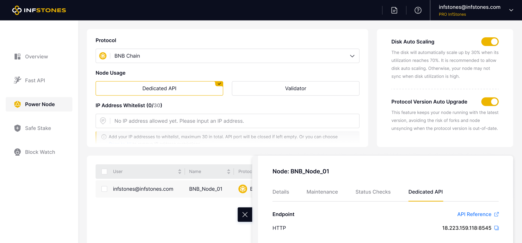Click the Fast API running figure icon
The height and width of the screenshot is (243, 522).
[17, 80]
